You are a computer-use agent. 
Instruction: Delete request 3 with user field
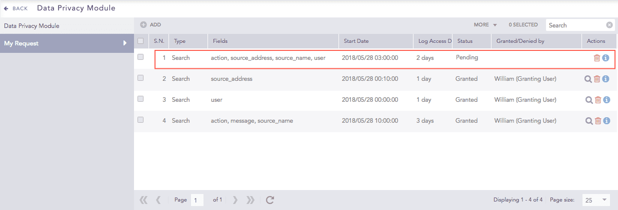click(597, 100)
